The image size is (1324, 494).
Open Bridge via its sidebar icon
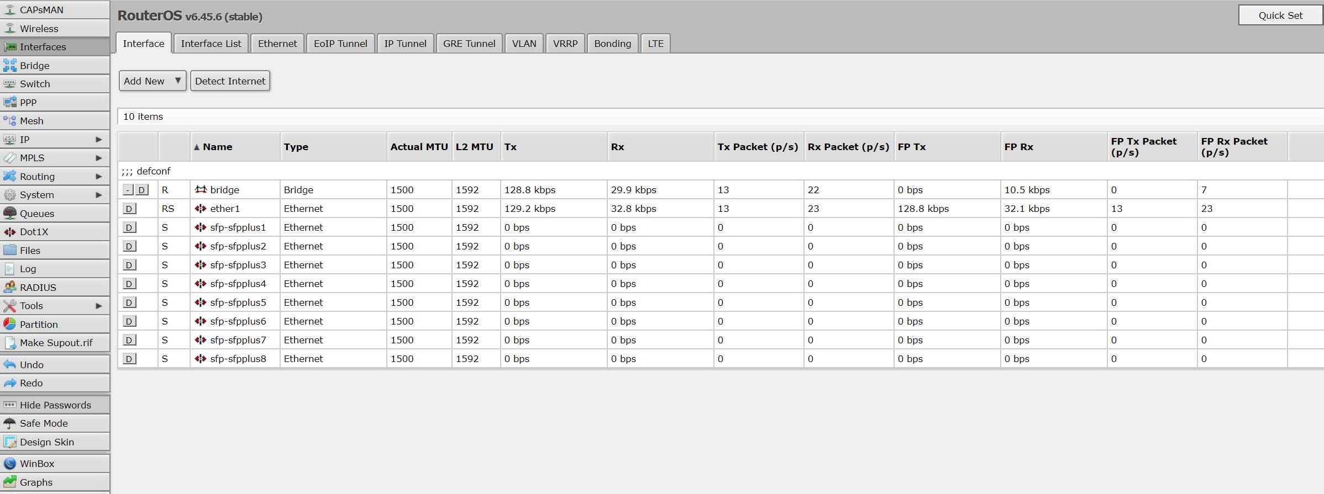(9, 65)
